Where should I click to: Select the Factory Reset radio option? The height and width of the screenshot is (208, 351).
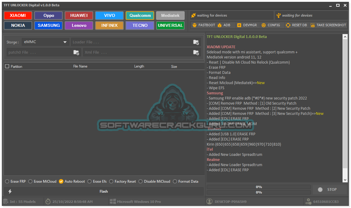point(111,181)
